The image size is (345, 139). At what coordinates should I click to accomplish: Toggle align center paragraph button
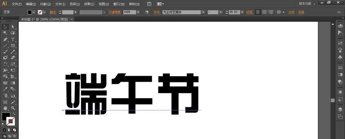click(x=264, y=12)
